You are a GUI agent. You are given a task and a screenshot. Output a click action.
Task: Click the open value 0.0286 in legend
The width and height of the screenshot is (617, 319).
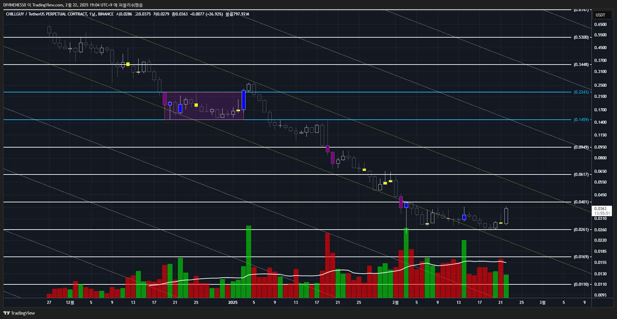(126, 14)
